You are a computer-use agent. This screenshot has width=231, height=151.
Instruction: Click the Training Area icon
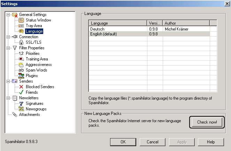[21, 59]
